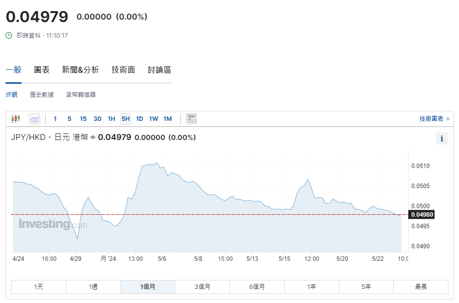459x303 pixels.
Task: Click the chart info "i" icon
Action: coord(441,139)
